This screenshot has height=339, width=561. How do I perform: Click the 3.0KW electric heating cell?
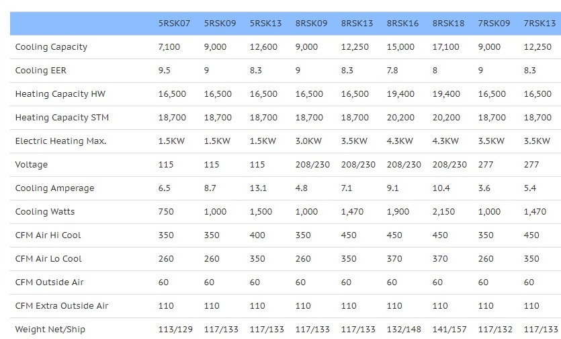[308, 141]
